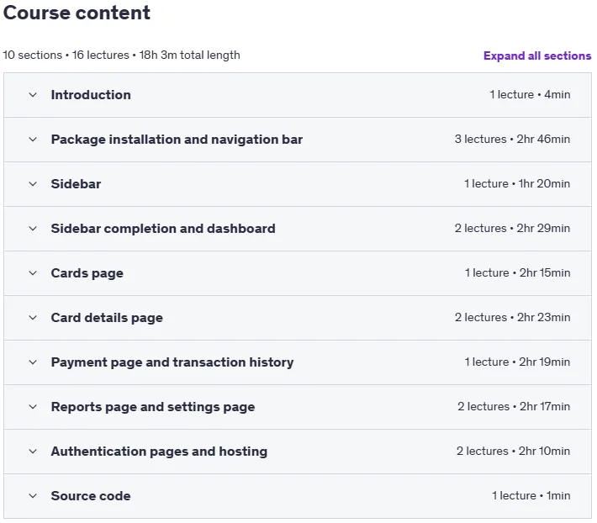Expand the Cards page chevron
597x523 pixels.
point(33,273)
